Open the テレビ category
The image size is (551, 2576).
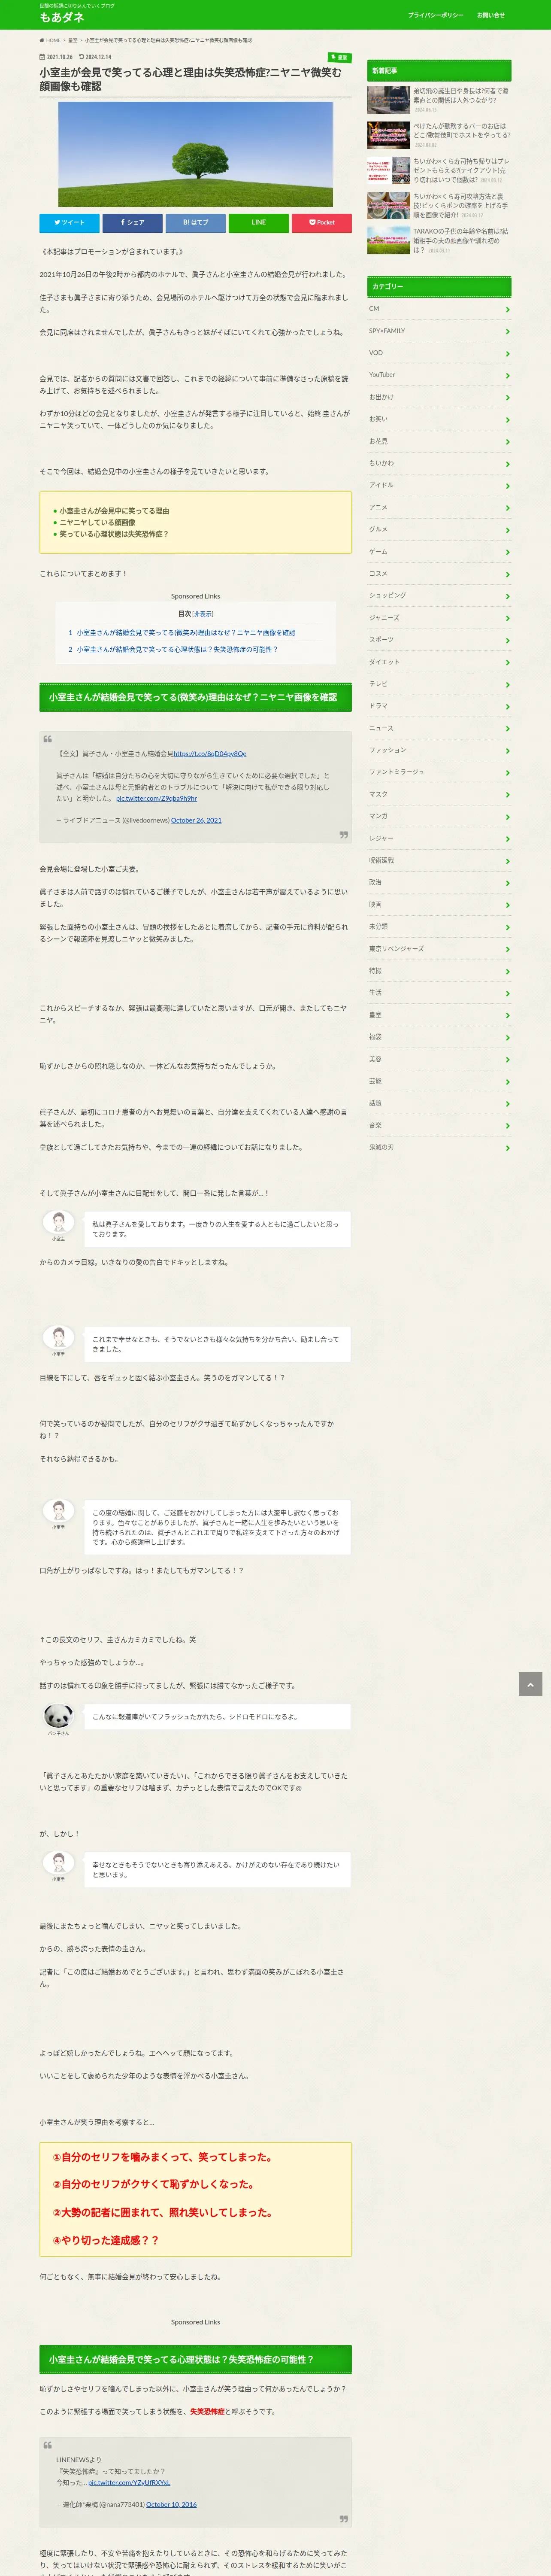tap(439, 684)
